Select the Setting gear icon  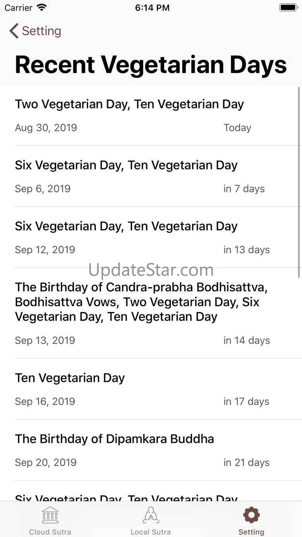(x=251, y=515)
